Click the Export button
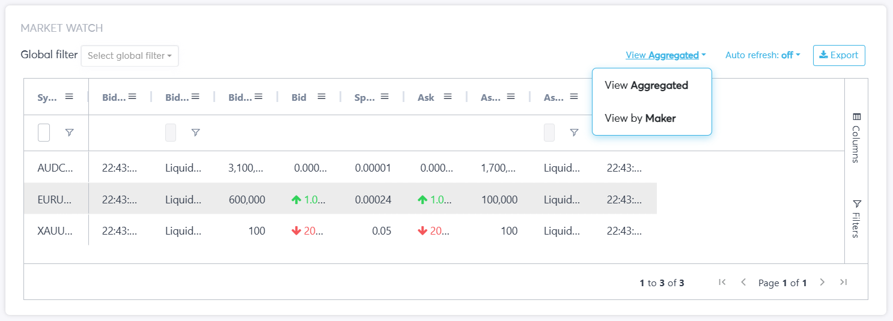Screen dimensions: 893x321 pyautogui.click(x=839, y=55)
